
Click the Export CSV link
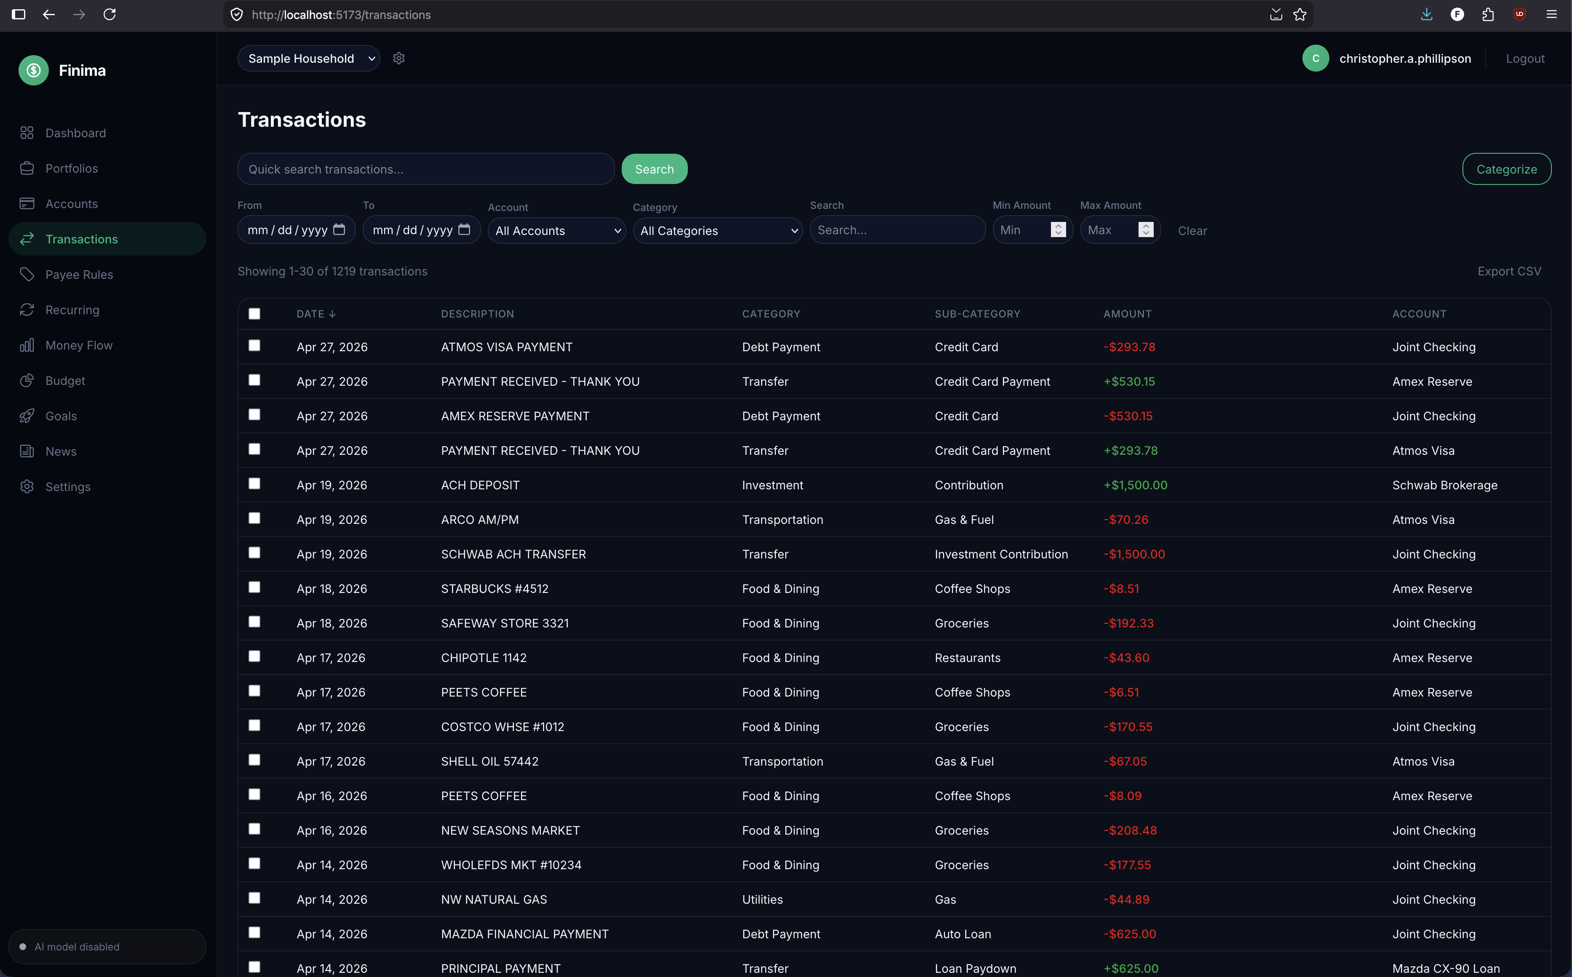(1509, 271)
